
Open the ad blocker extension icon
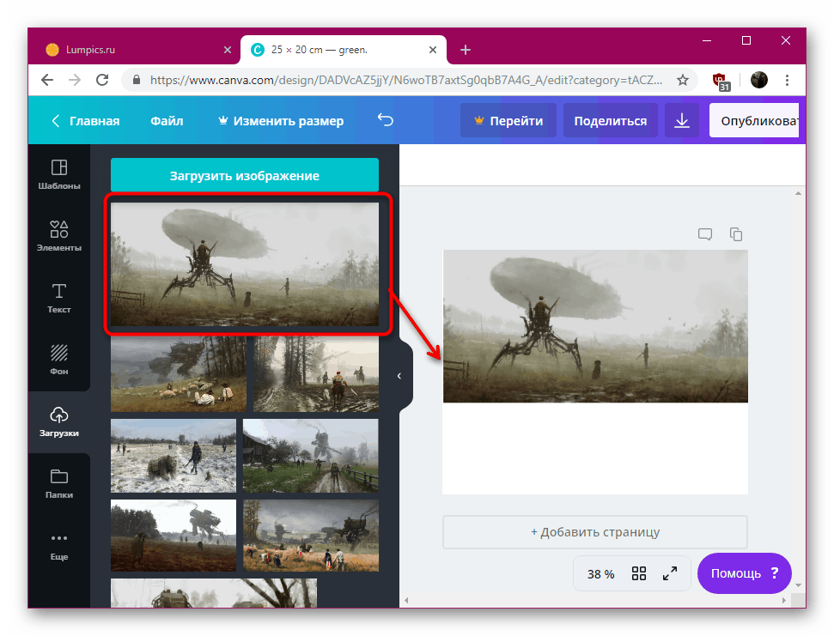point(721,82)
